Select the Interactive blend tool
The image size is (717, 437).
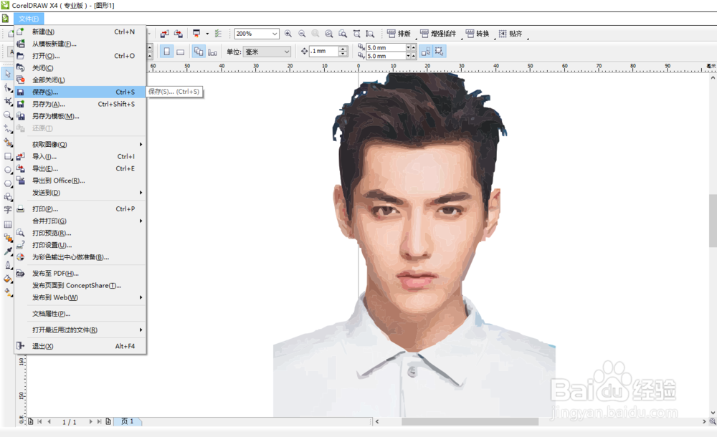[8, 238]
